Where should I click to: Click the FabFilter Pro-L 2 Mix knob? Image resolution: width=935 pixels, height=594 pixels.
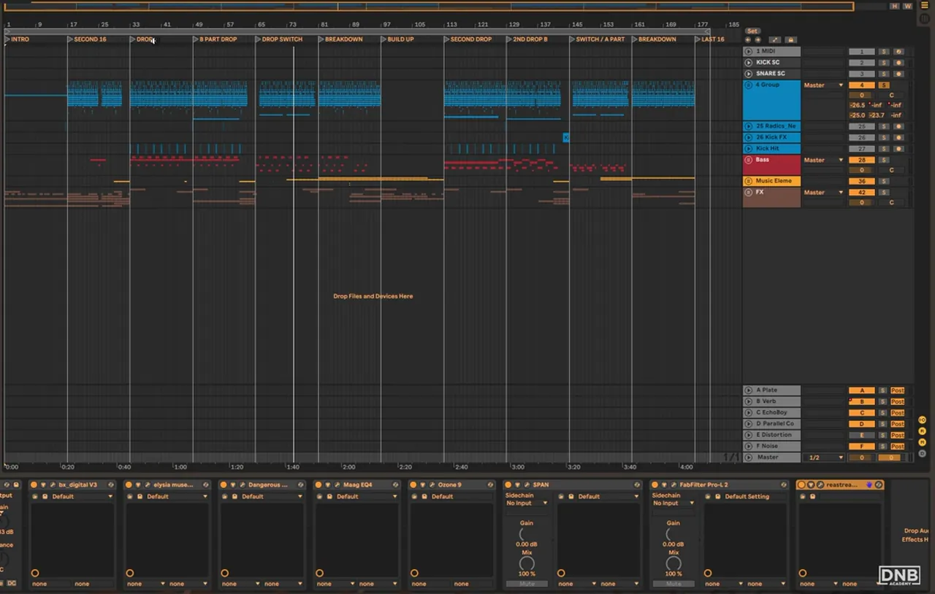point(673,563)
